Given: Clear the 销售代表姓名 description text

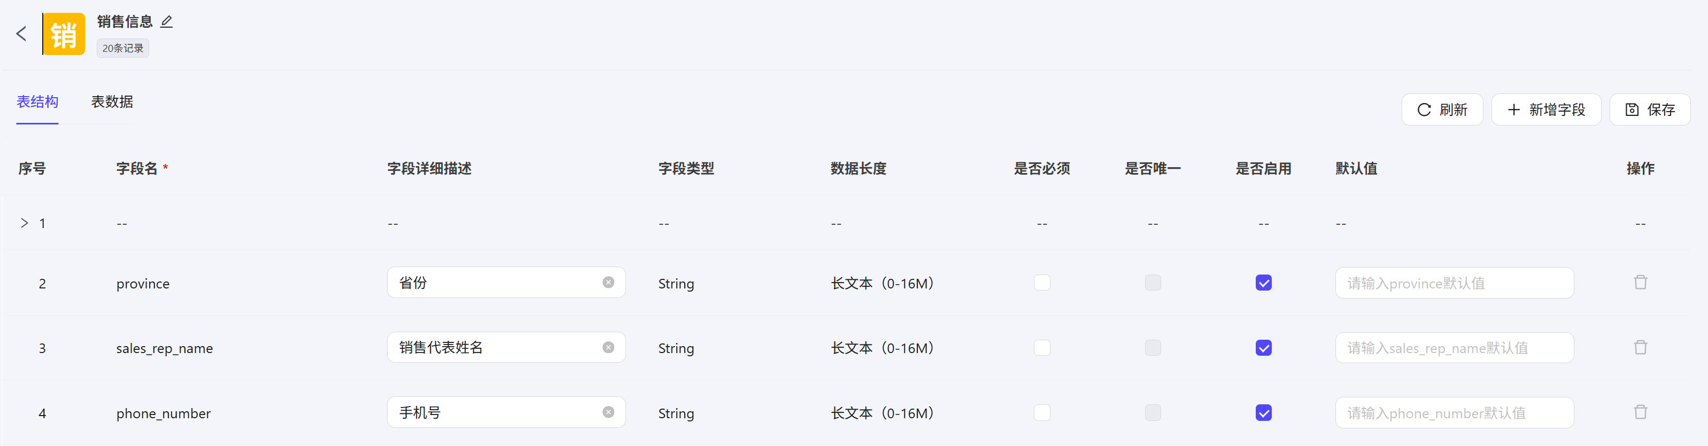Looking at the screenshot, I should [x=608, y=347].
